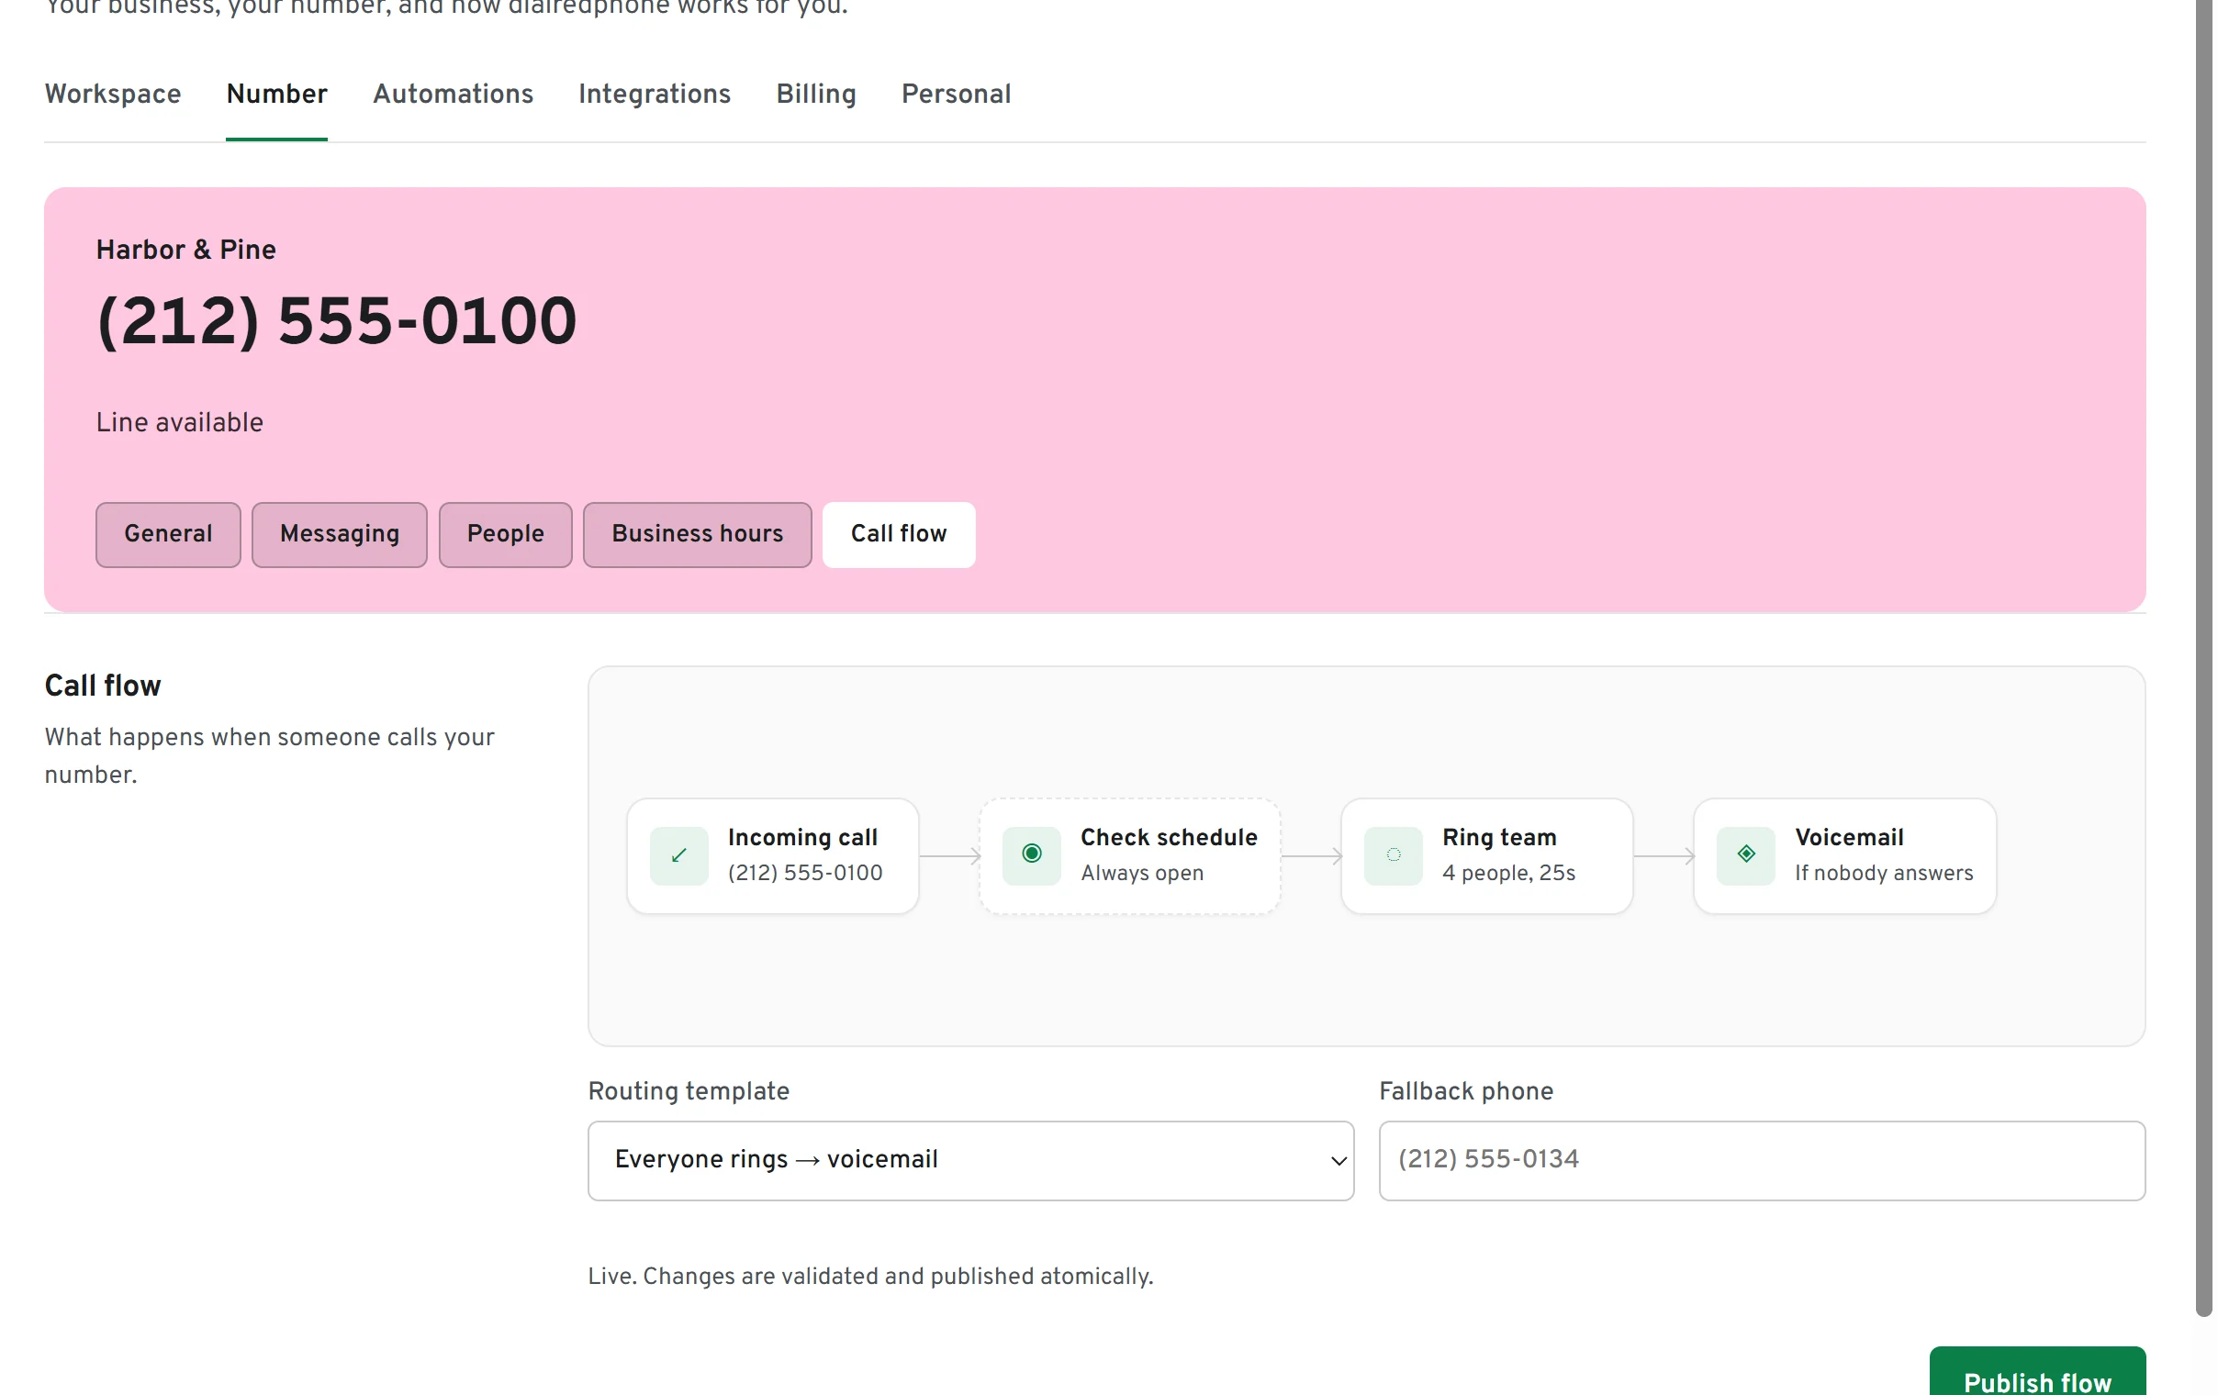This screenshot has height=1395, width=2218.
Task: Click the "Live. Changes are validated" note
Action: [x=872, y=1278]
